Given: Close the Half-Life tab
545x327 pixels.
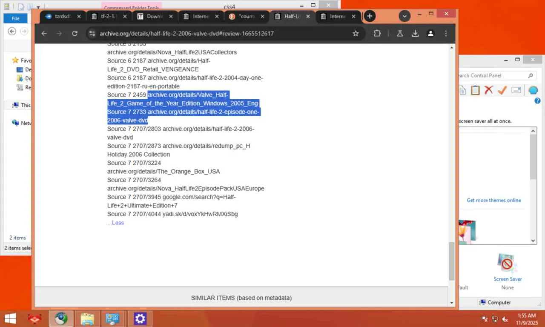Looking at the screenshot, I should (x=309, y=16).
